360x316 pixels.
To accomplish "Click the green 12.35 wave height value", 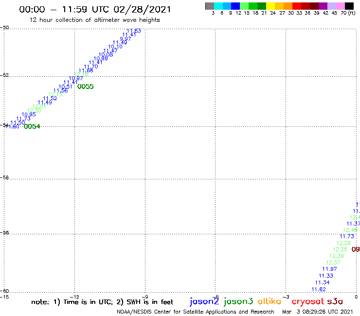I will pyautogui.click(x=340, y=249).
